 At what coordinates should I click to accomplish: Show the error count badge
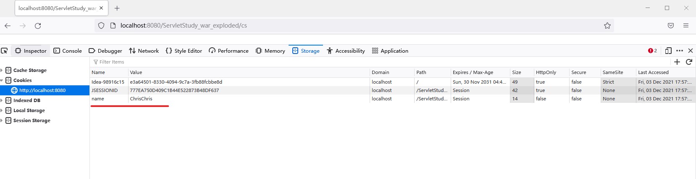[x=652, y=51]
